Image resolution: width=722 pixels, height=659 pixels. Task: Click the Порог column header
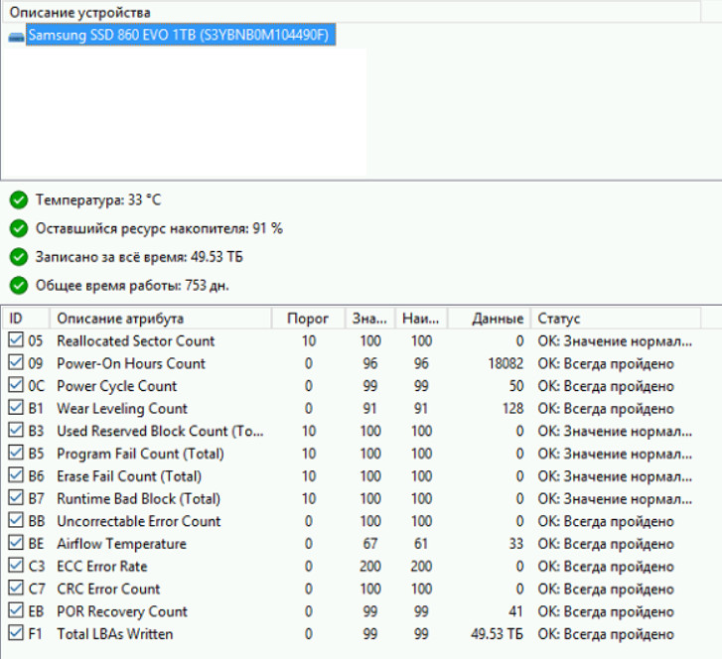(308, 319)
